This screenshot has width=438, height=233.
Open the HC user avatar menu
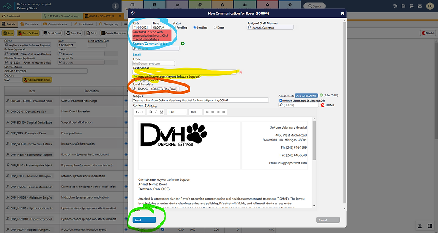pos(430,6)
